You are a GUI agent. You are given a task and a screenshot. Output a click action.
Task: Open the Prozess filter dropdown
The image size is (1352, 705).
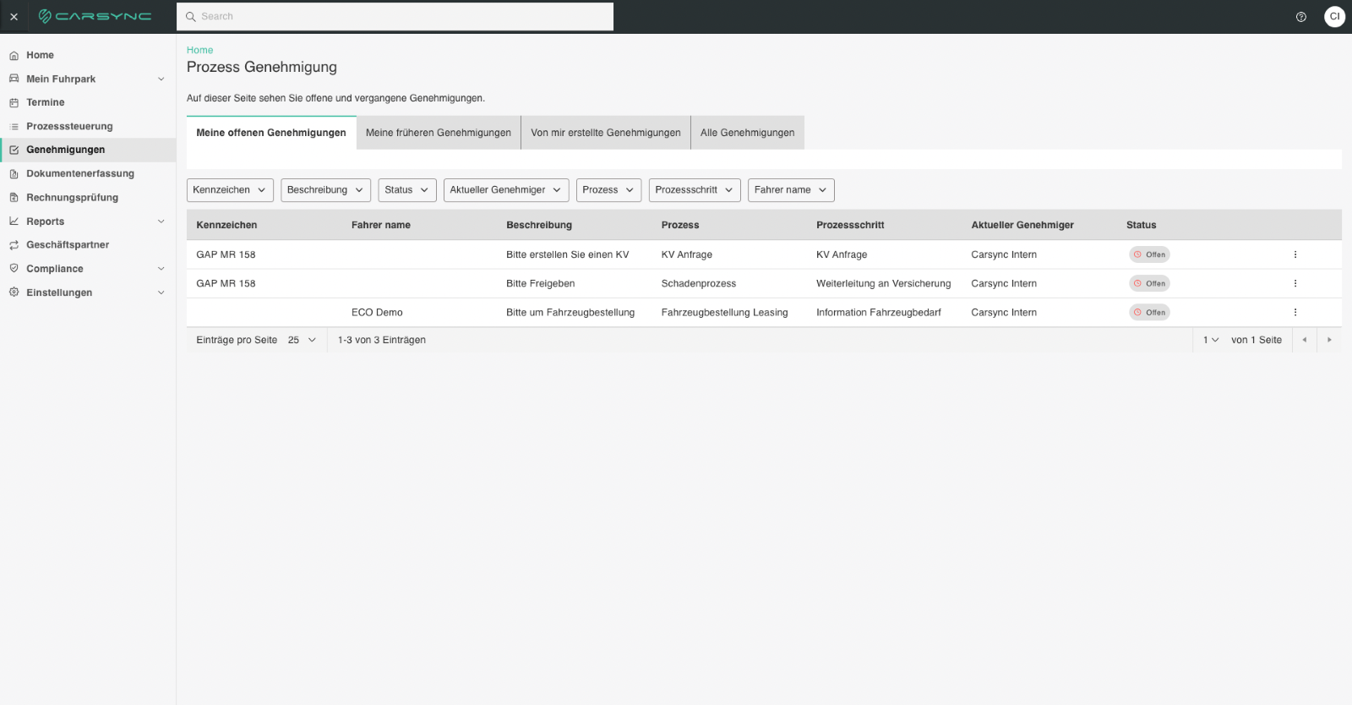(x=608, y=190)
